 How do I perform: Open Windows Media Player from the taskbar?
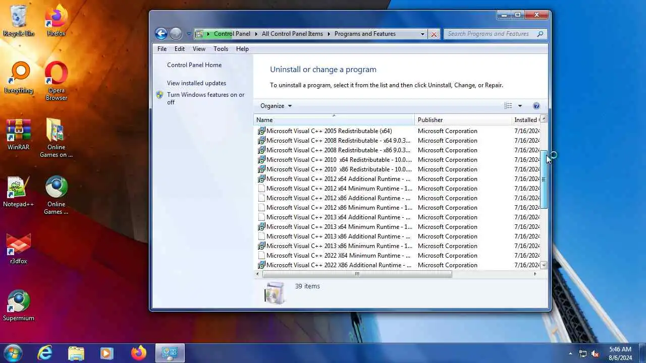pos(106,353)
